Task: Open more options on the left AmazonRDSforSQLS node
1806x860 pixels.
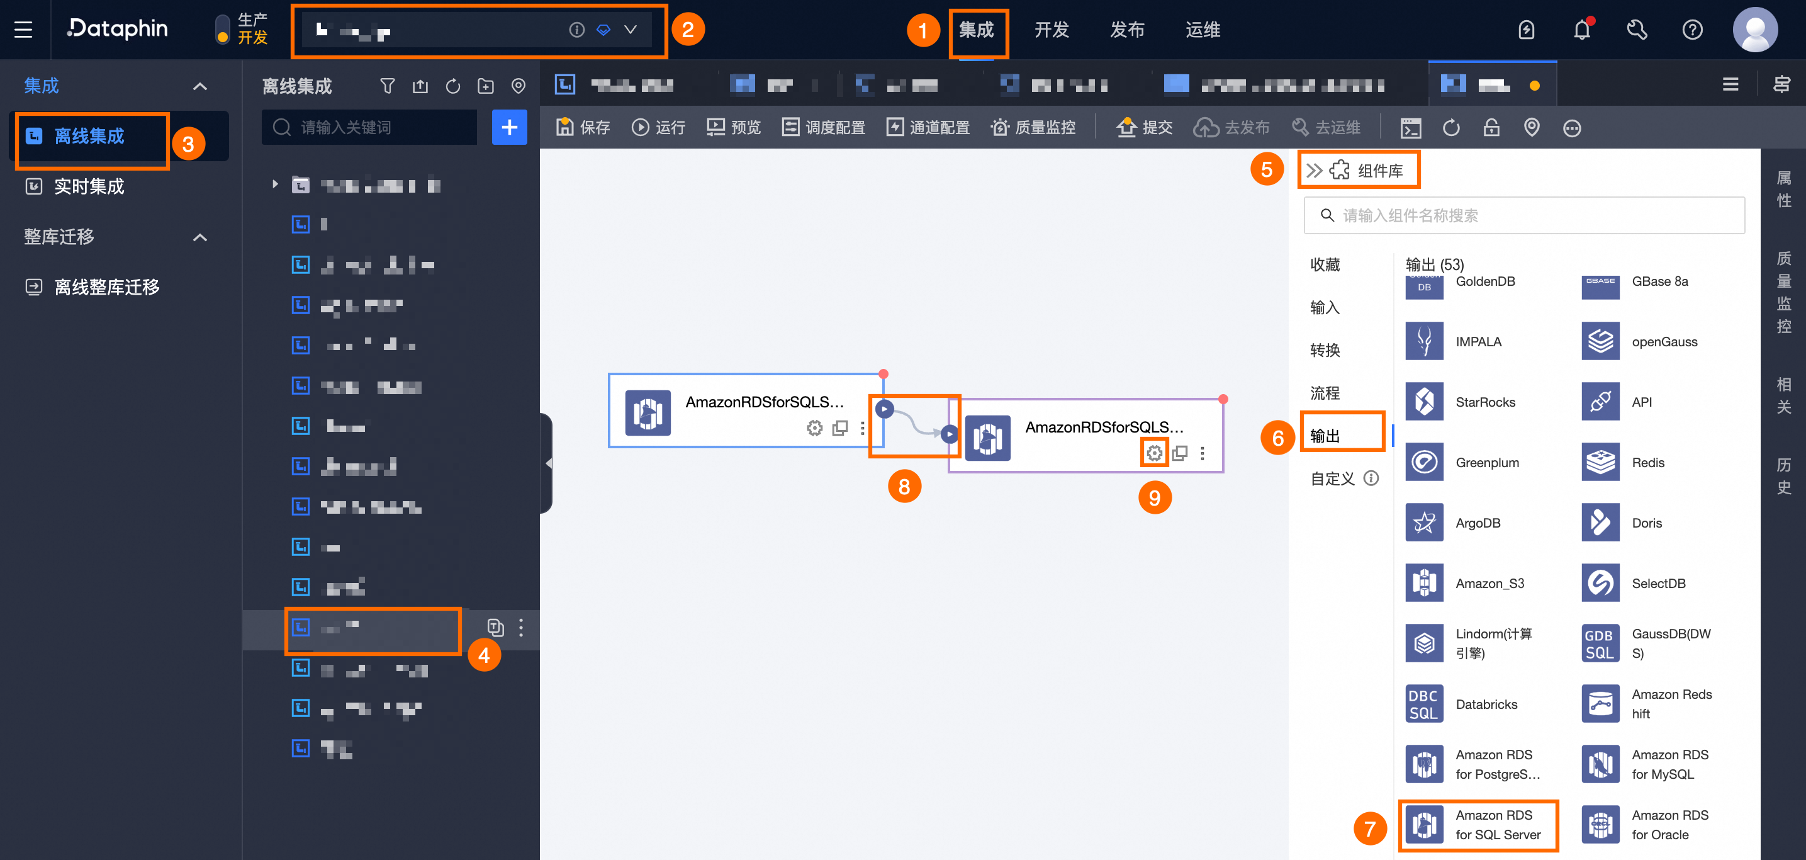Action: tap(862, 428)
